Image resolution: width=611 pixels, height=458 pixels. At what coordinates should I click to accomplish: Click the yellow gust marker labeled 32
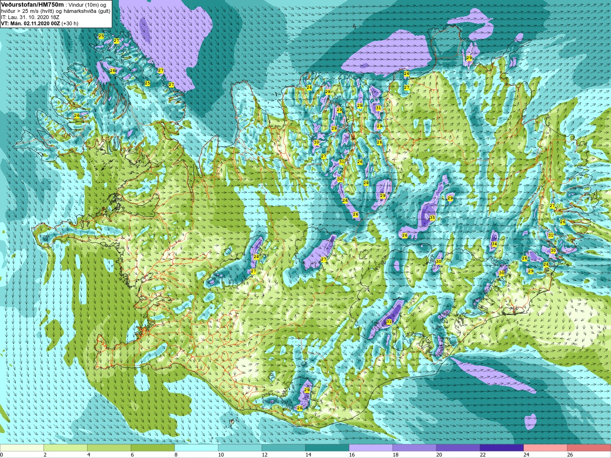point(340,179)
